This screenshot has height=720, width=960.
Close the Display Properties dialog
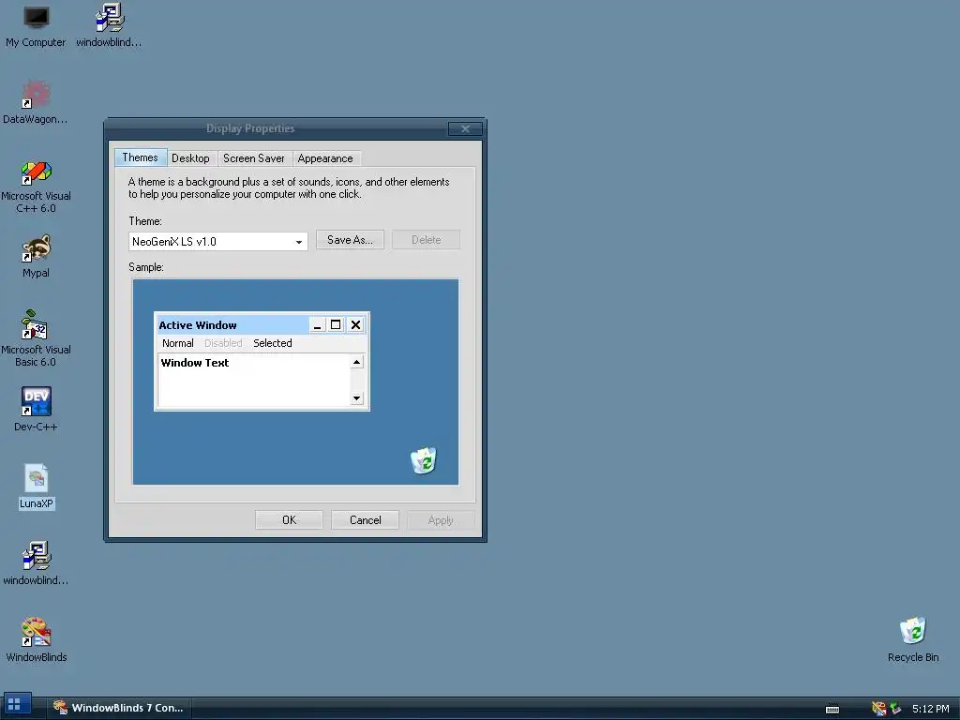point(465,128)
